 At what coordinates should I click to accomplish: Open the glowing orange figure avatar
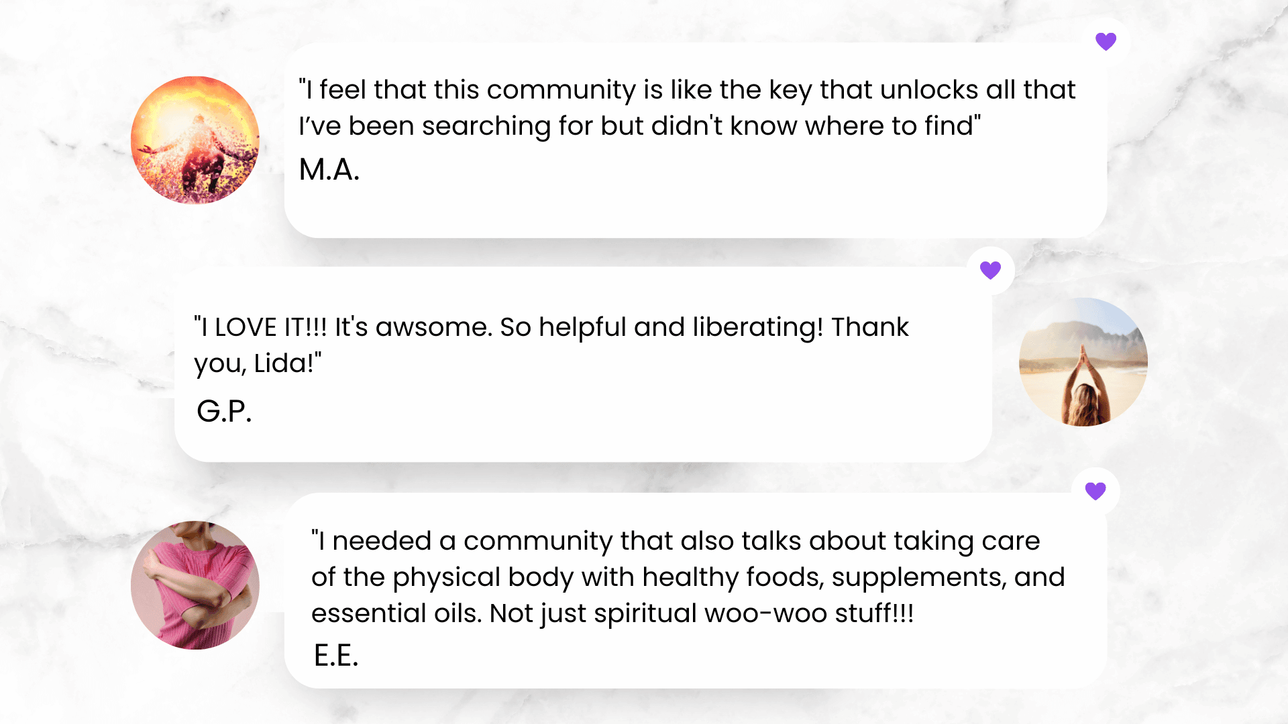click(195, 140)
